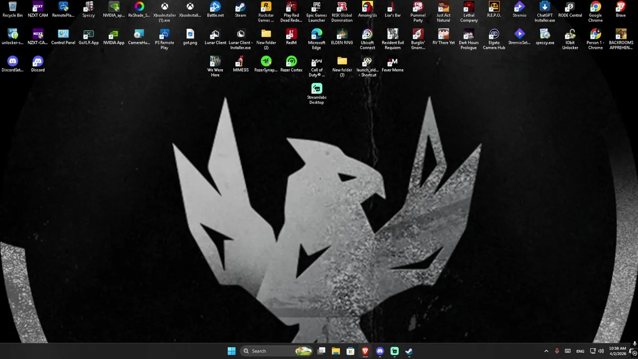The height and width of the screenshot is (359, 638).
Task: Launch Google Chrome desktop shortcut
Action: pos(595,12)
